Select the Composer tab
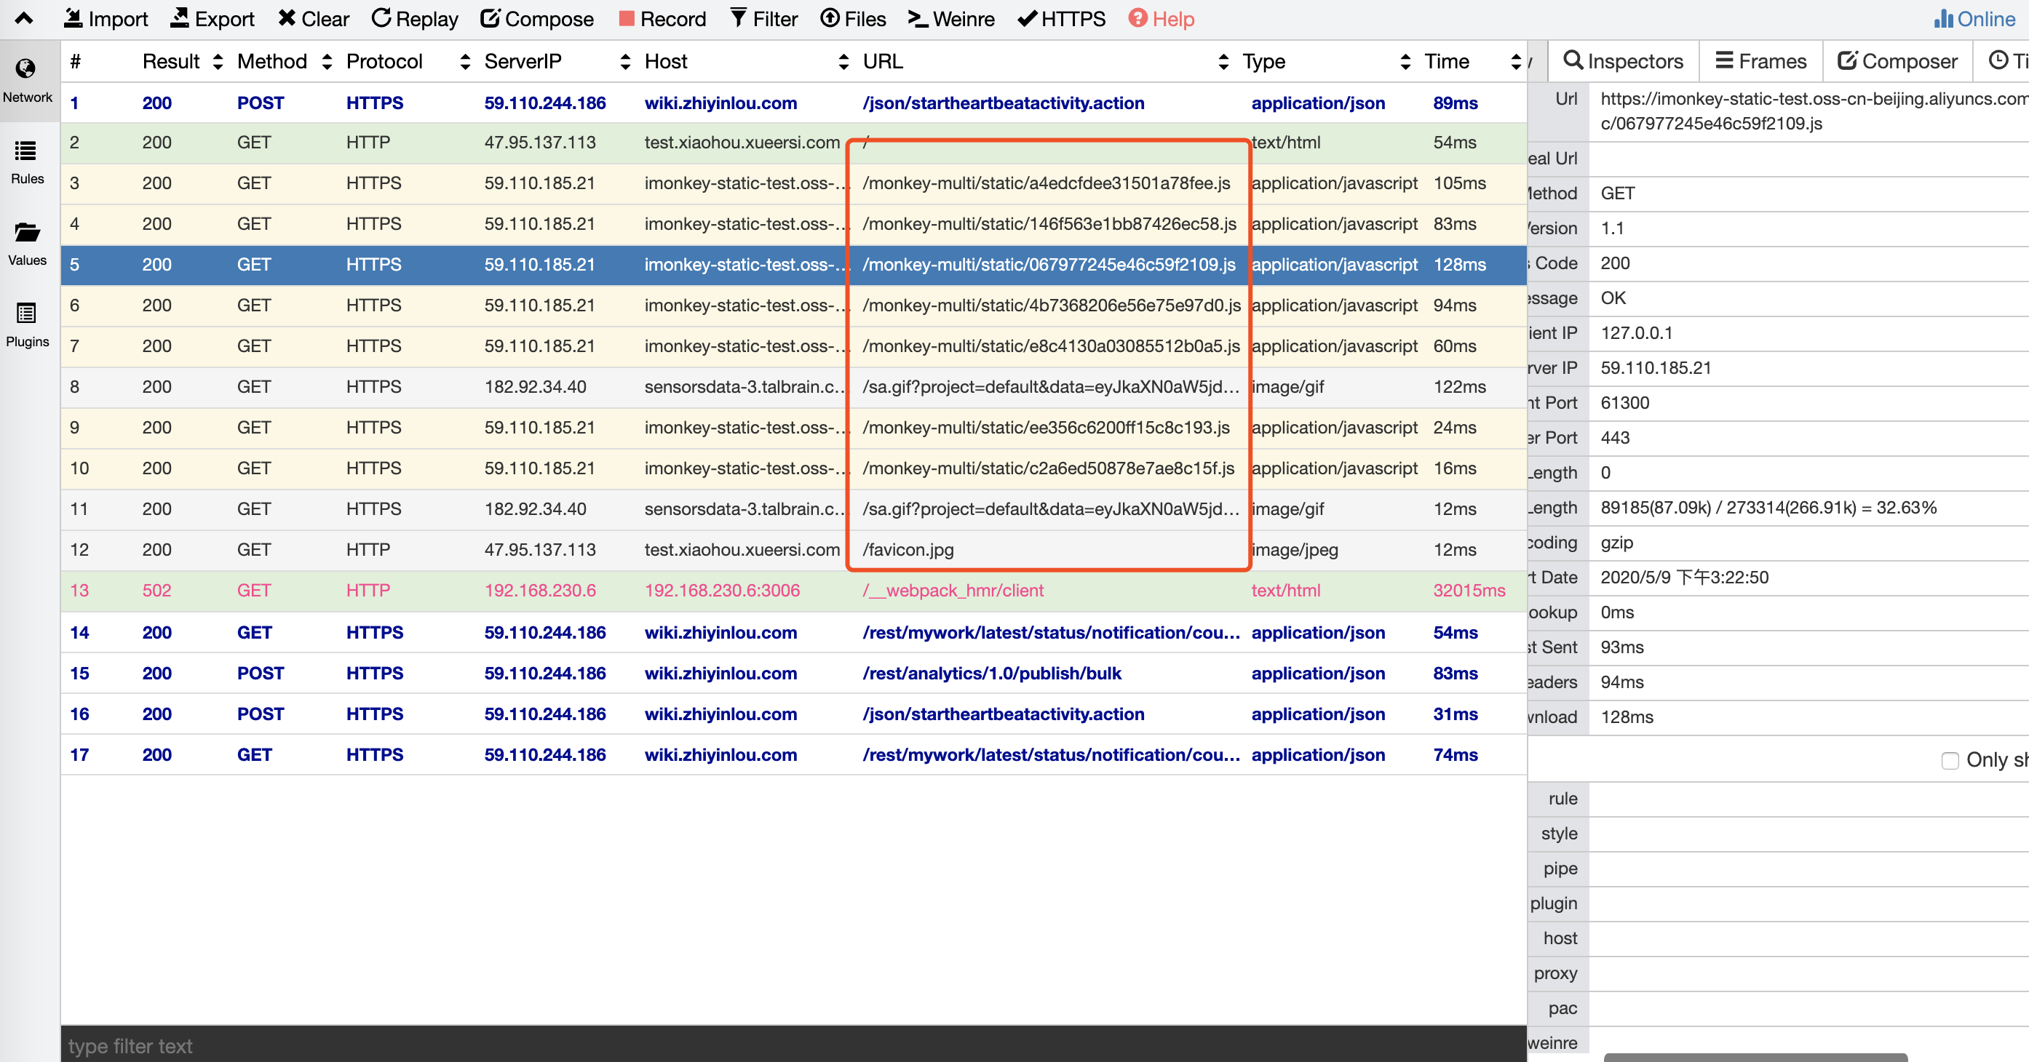Image resolution: width=2029 pixels, height=1062 pixels. [x=1897, y=61]
